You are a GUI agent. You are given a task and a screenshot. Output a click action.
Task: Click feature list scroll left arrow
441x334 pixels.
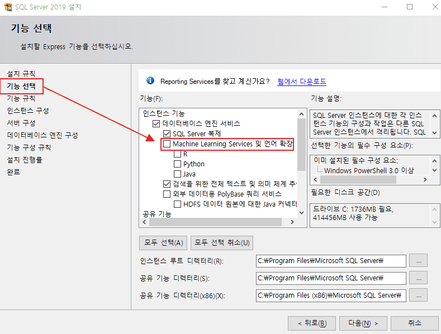[145, 222]
